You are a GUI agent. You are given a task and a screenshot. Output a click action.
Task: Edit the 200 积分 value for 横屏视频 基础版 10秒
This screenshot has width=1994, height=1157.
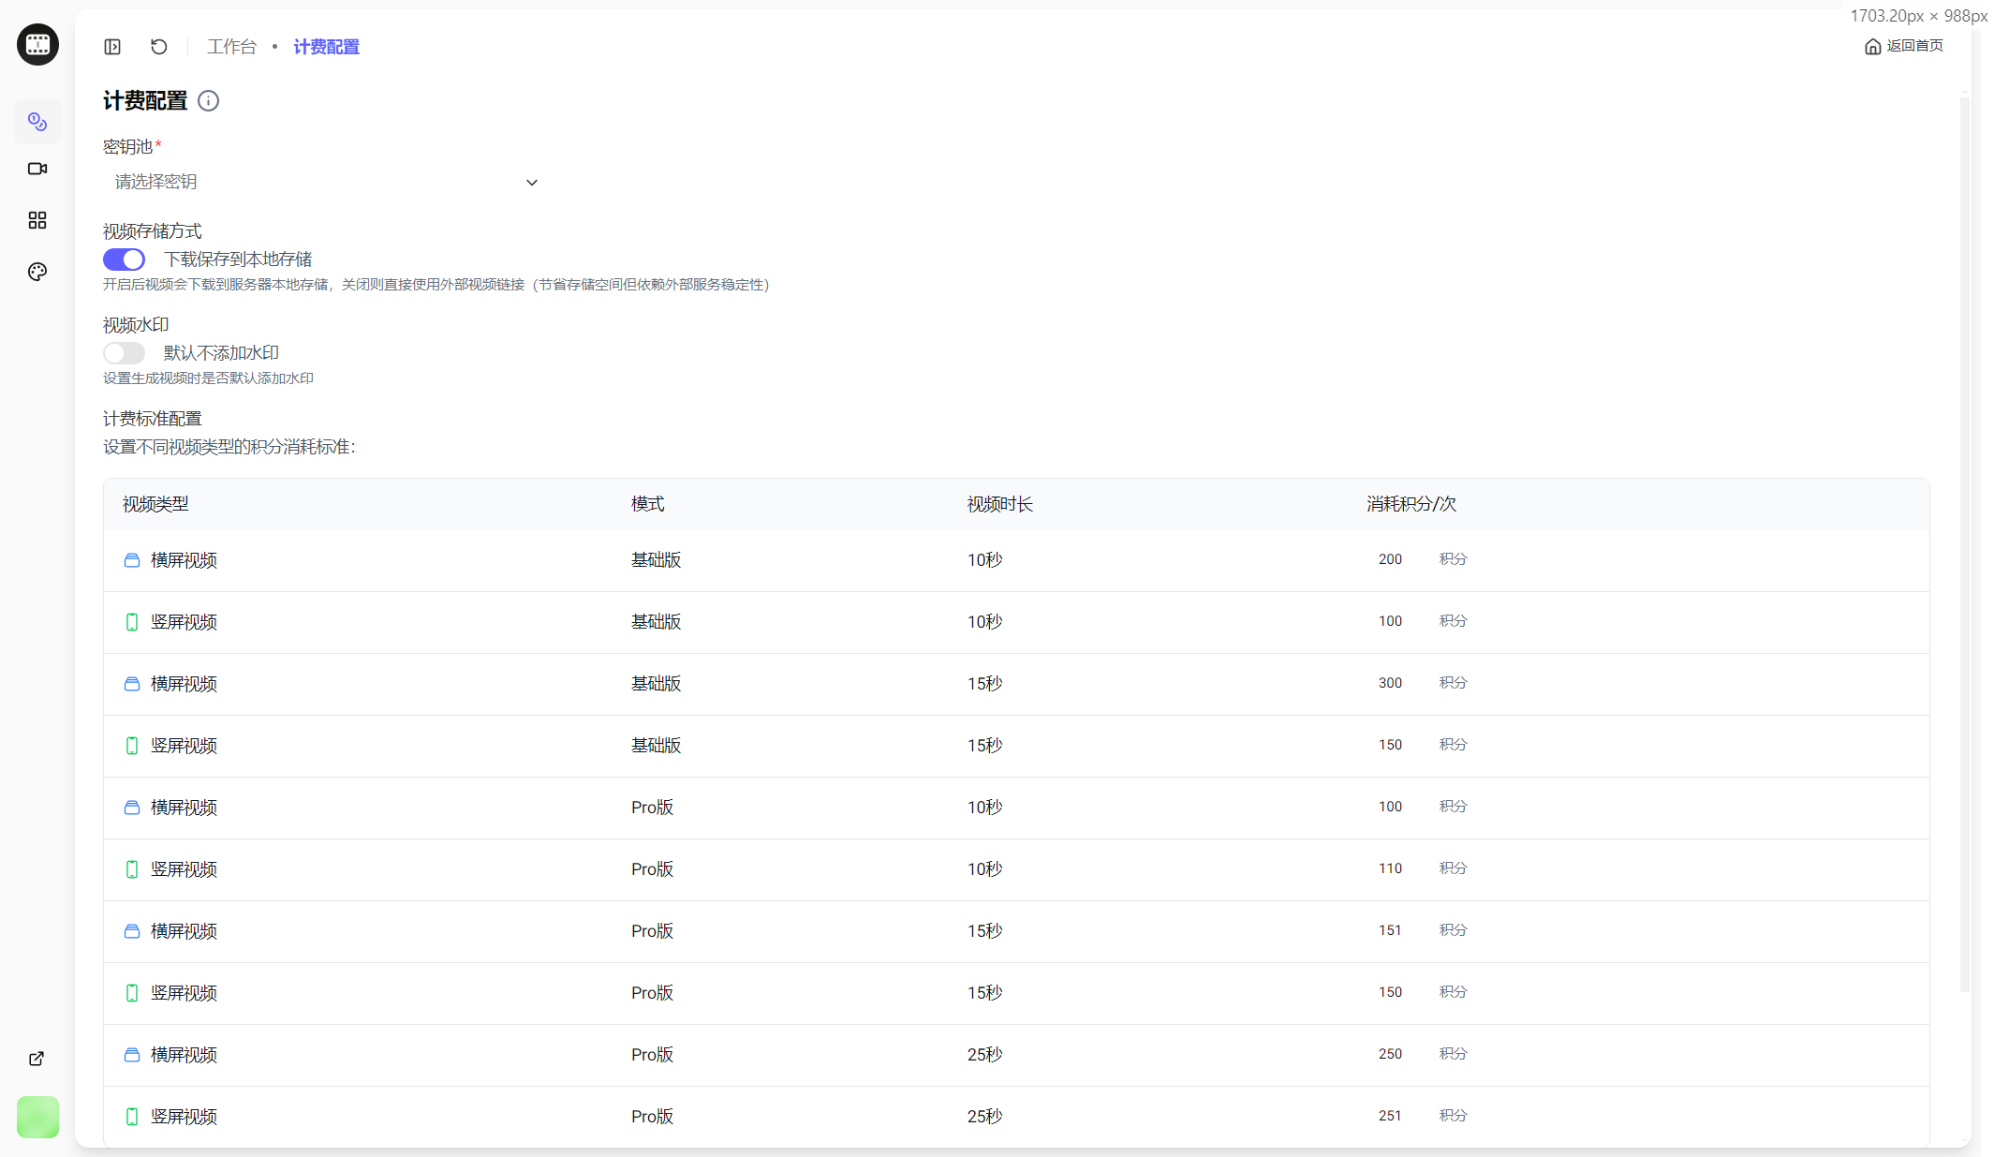[x=1390, y=559]
